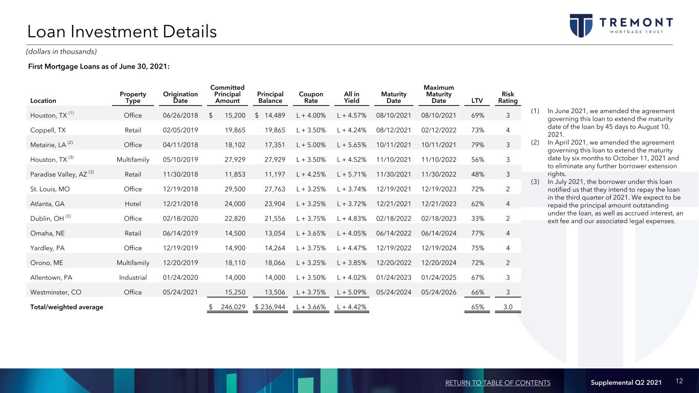Image resolution: width=699 pixels, height=393 pixels.
Task: Click the Risk Rating column header
Action: tap(508, 97)
